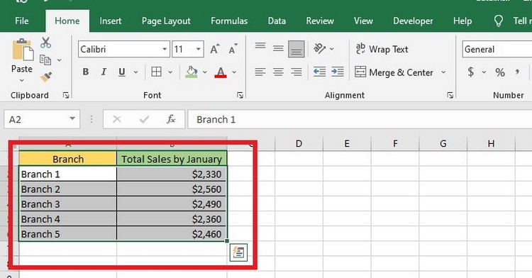Toggle italic formatting
Image resolution: width=532 pixels, height=278 pixels.
pos(104,72)
